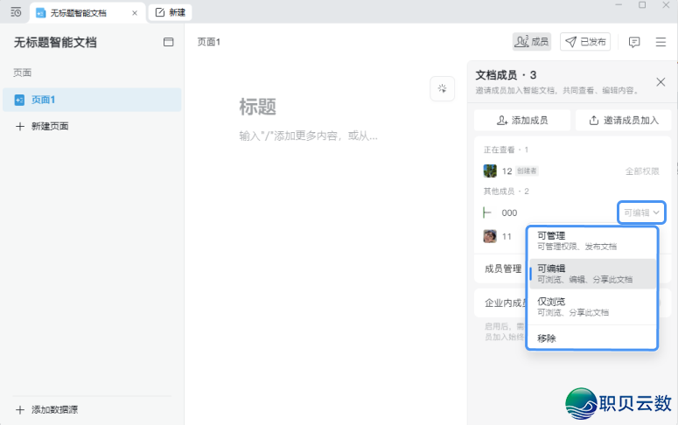
Task: Click the 页面 section label in the sidebar
Action: click(x=22, y=73)
